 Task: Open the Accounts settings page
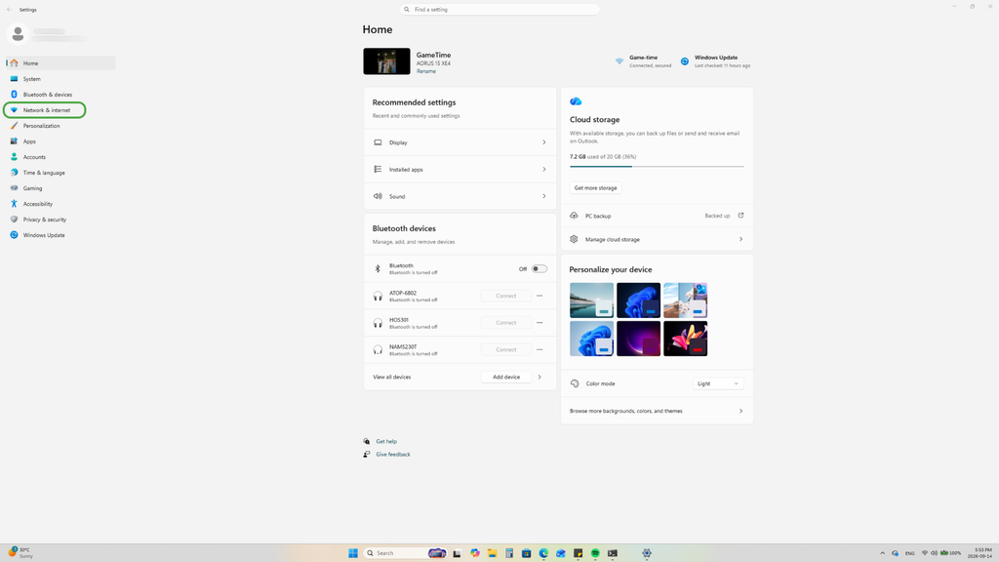60,157
